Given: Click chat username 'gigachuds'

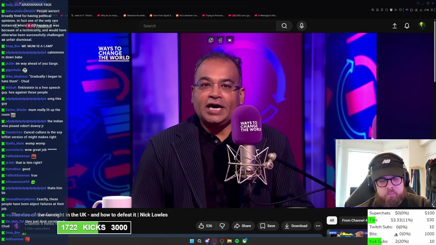Looking at the screenshot, I should [x=13, y=70].
